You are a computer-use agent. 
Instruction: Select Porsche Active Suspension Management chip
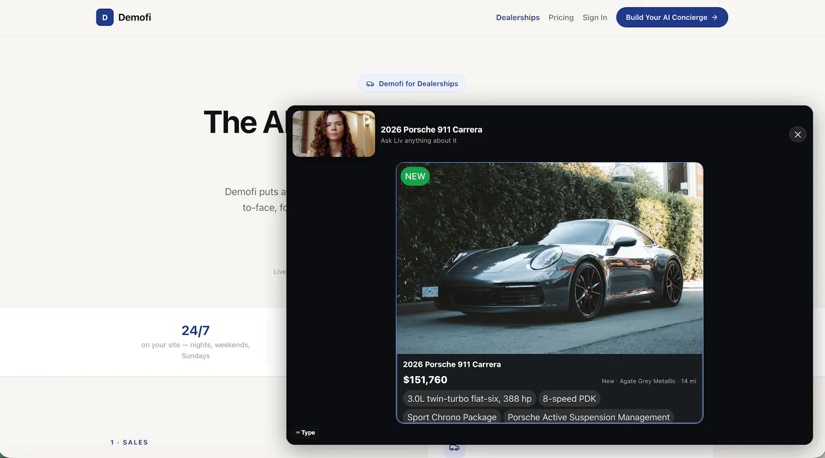click(x=588, y=417)
